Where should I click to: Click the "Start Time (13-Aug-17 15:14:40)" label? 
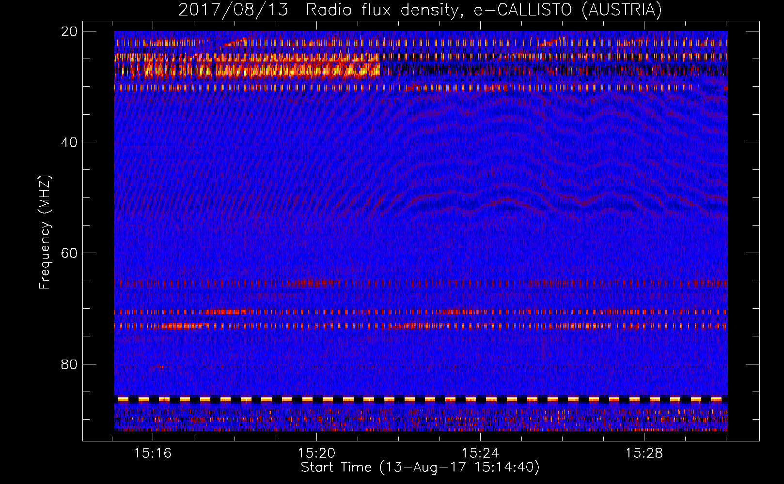[x=420, y=468]
